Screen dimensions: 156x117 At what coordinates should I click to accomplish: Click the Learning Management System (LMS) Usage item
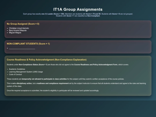tap(26, 72)
